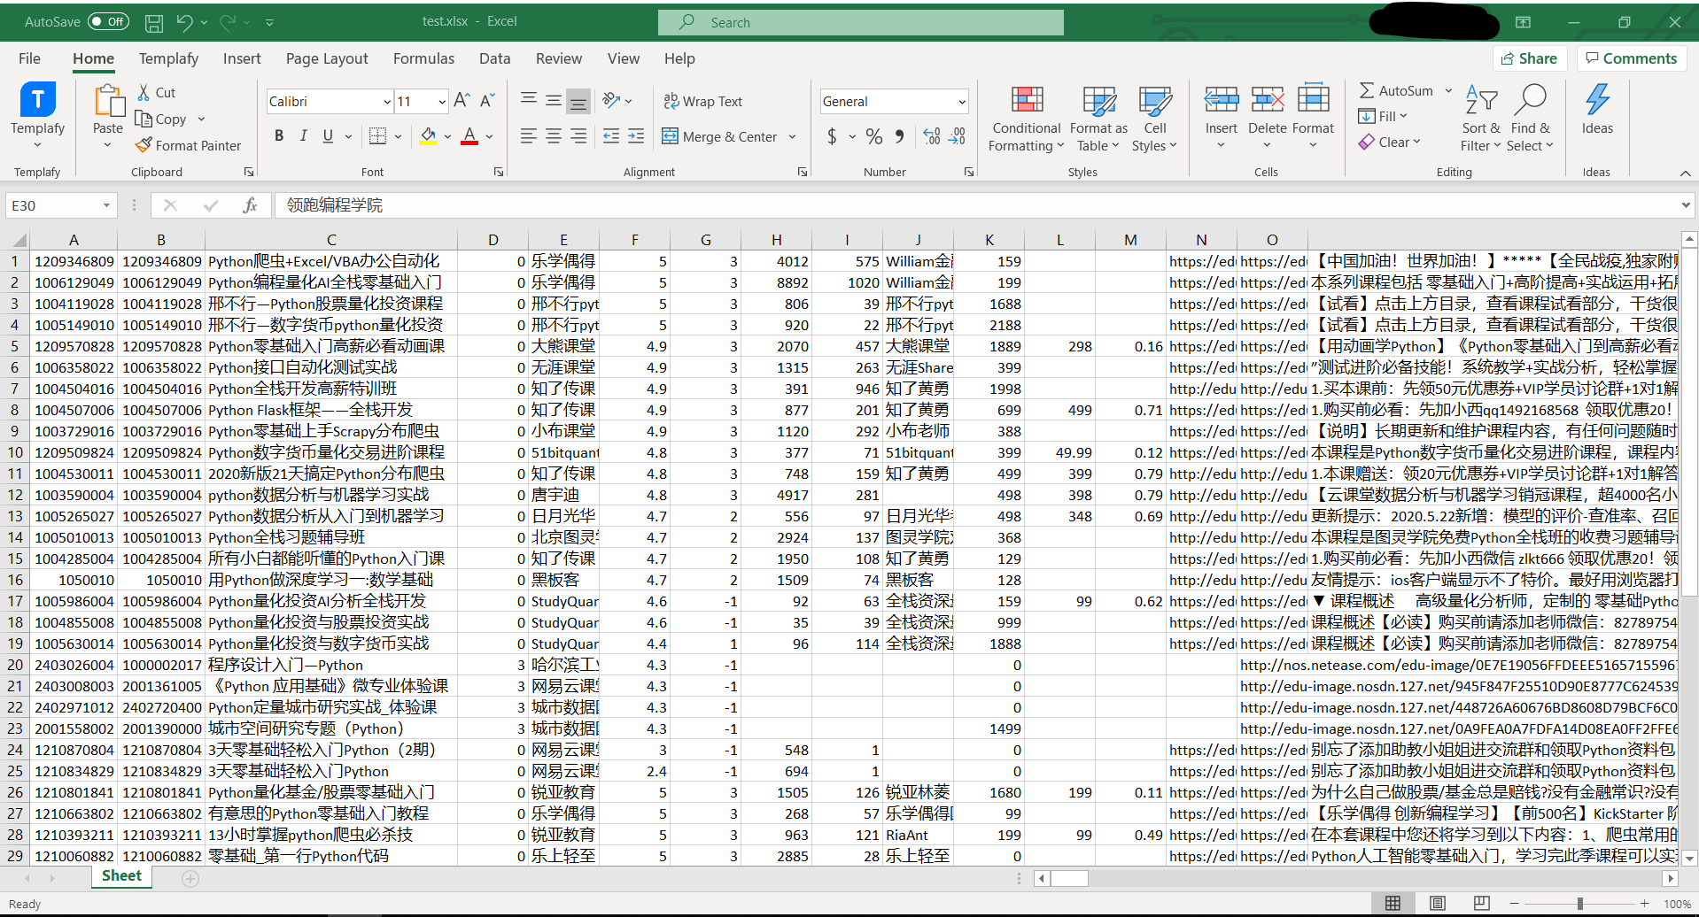Open the Templafy add-in button
The image size is (1699, 917).
(37, 115)
